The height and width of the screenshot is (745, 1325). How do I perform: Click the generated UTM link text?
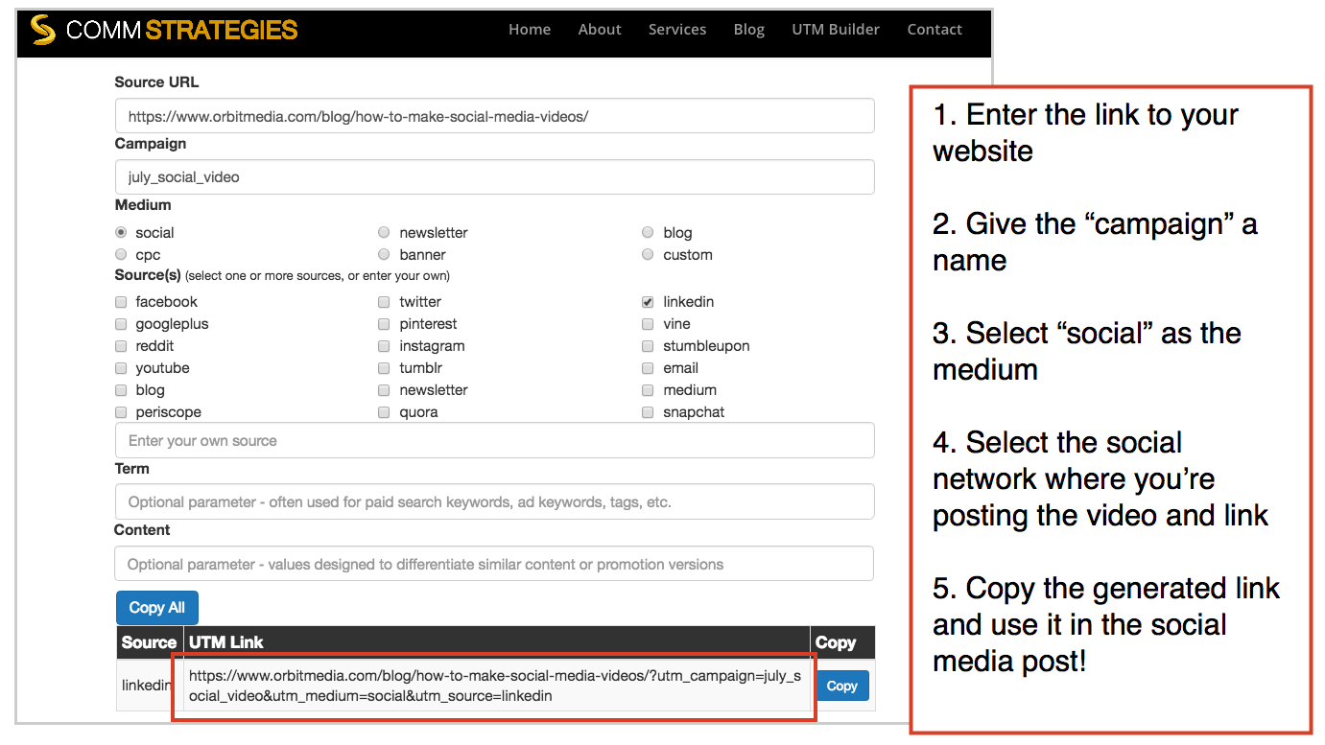click(494, 686)
